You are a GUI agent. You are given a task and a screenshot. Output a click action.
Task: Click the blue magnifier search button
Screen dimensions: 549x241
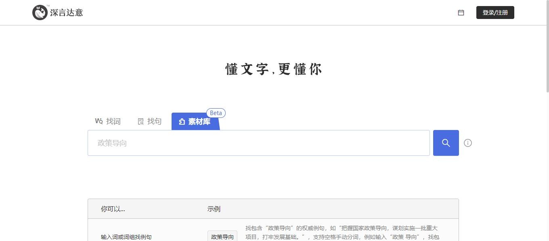click(446, 143)
